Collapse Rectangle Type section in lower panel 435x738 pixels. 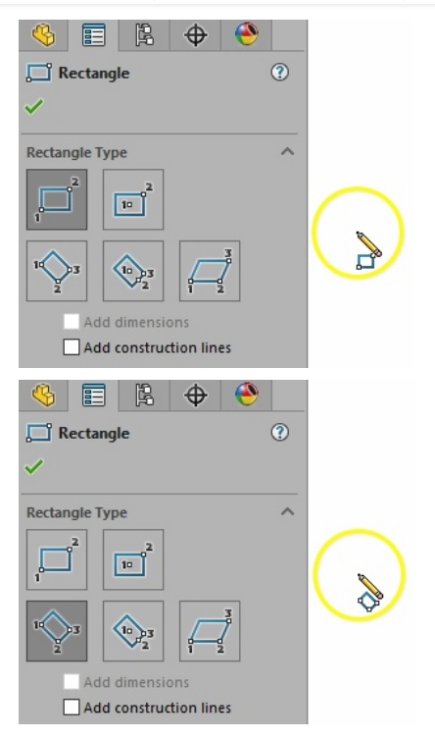click(287, 511)
